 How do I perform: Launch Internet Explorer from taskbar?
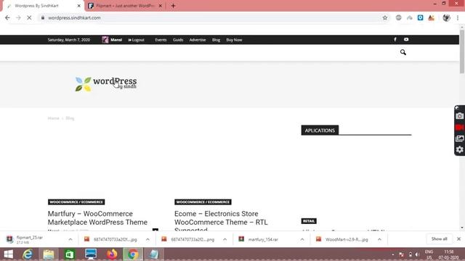tap(28, 254)
